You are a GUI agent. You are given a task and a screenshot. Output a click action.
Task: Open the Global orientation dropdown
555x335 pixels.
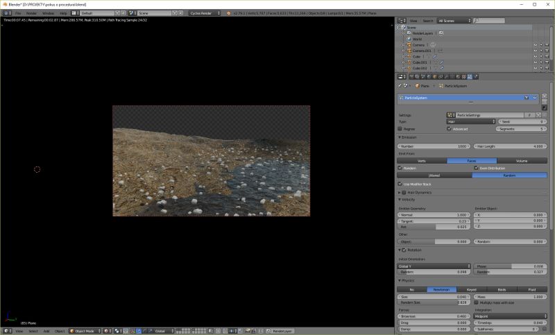[162, 331]
